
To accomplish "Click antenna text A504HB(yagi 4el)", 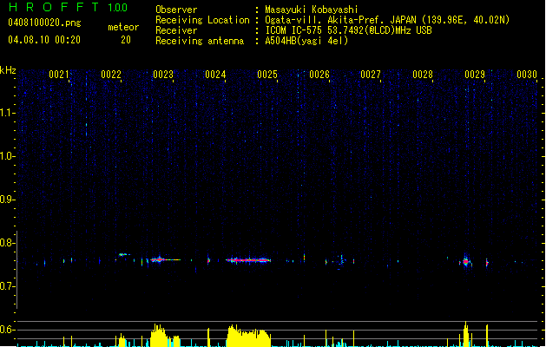I will click(306, 41).
